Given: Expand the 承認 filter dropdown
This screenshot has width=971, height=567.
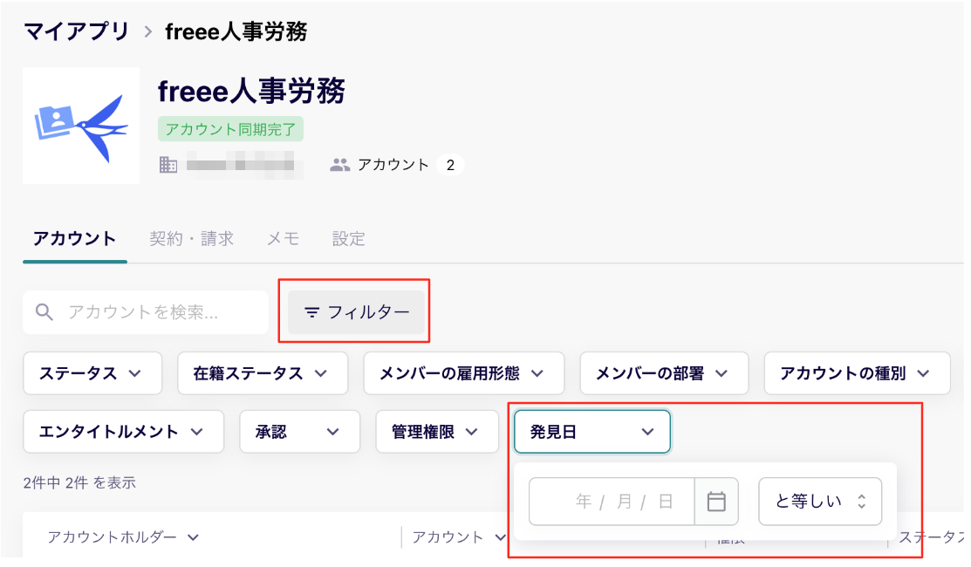Looking at the screenshot, I should pyautogui.click(x=300, y=432).
